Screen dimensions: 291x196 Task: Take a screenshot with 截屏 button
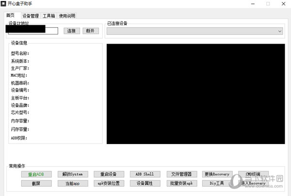(x=36, y=183)
